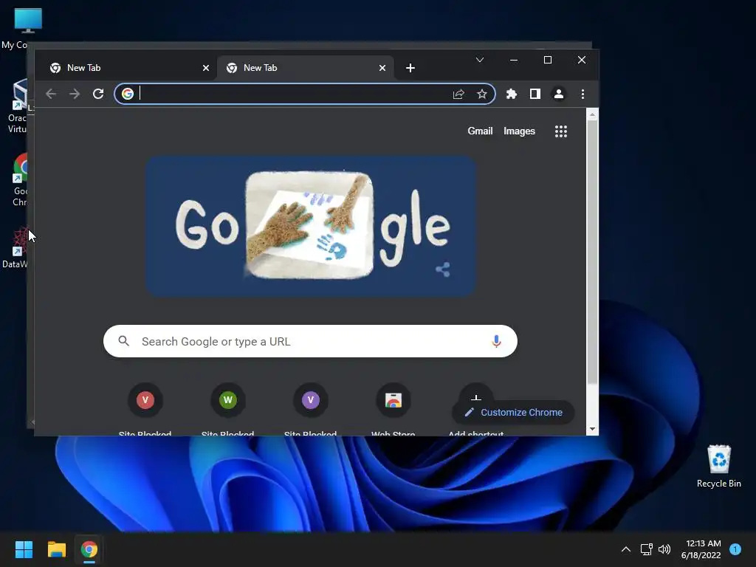The height and width of the screenshot is (567, 756).
Task: Bookmark this tab with the star icon
Action: tap(481, 94)
